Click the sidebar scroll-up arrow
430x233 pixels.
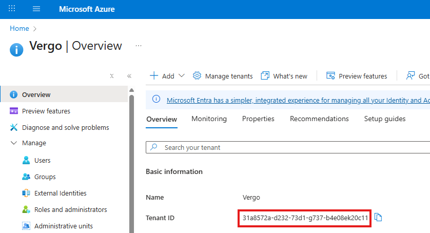(x=132, y=90)
